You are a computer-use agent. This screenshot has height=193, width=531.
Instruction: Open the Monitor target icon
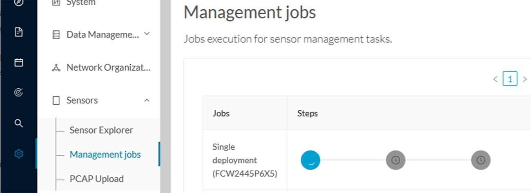coord(18,93)
